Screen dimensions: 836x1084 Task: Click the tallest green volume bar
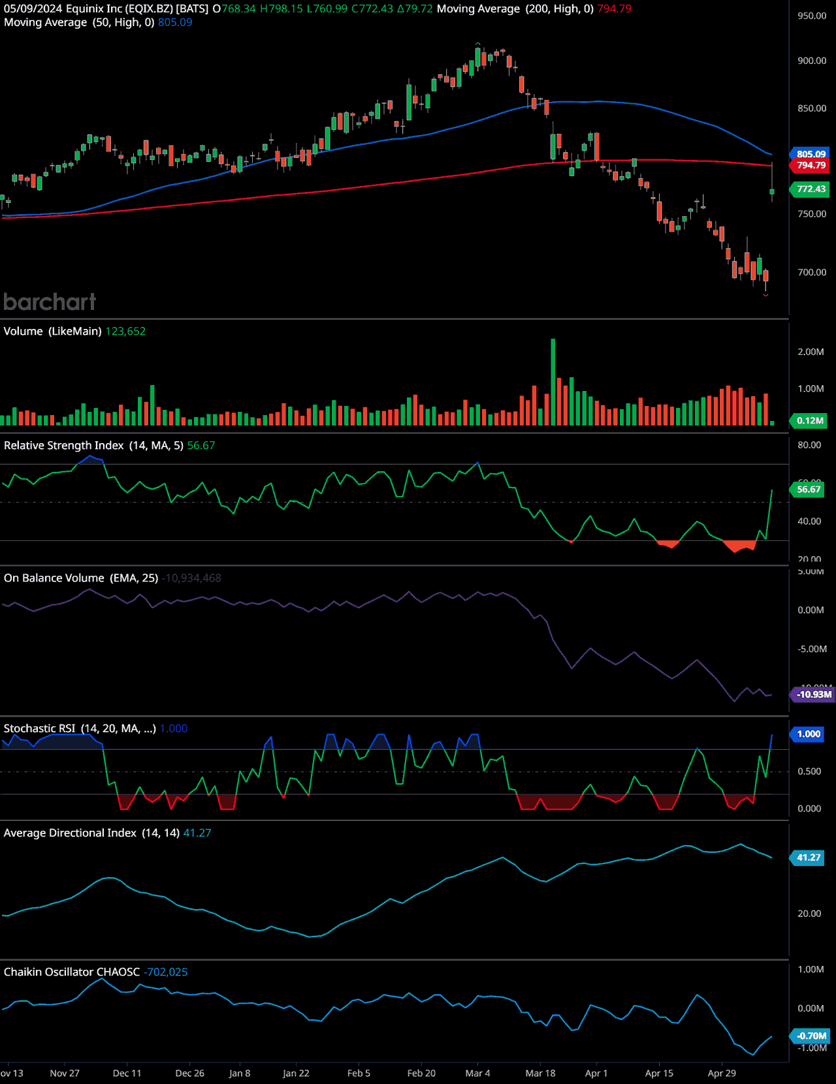(553, 382)
